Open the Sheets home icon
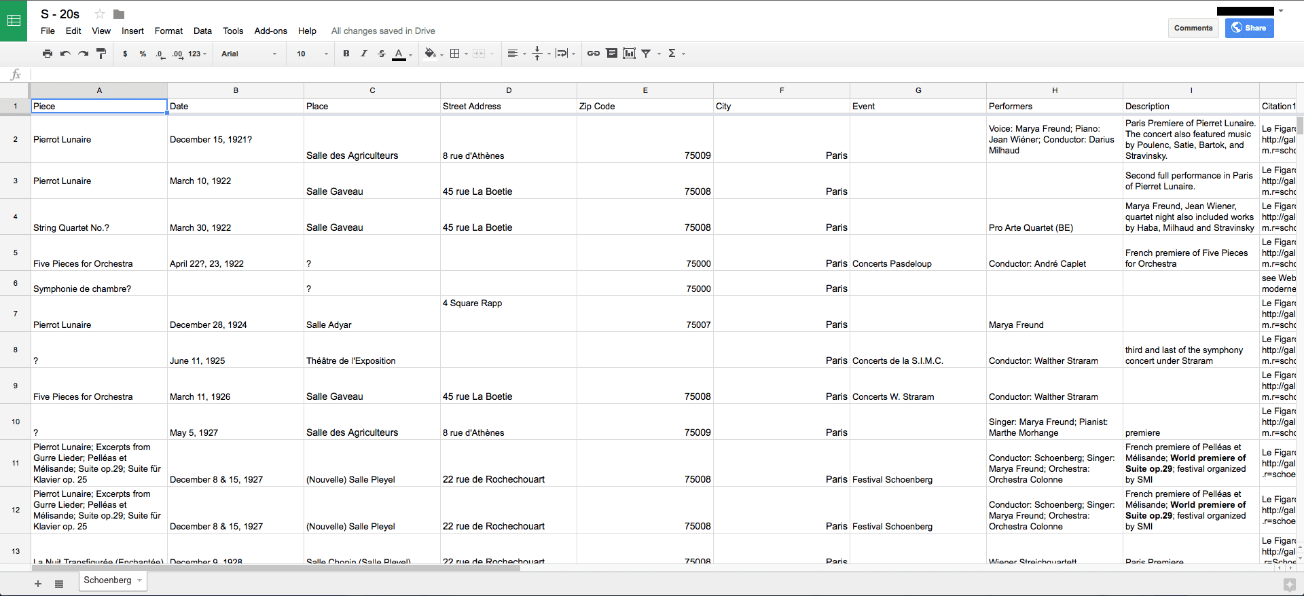 (14, 20)
